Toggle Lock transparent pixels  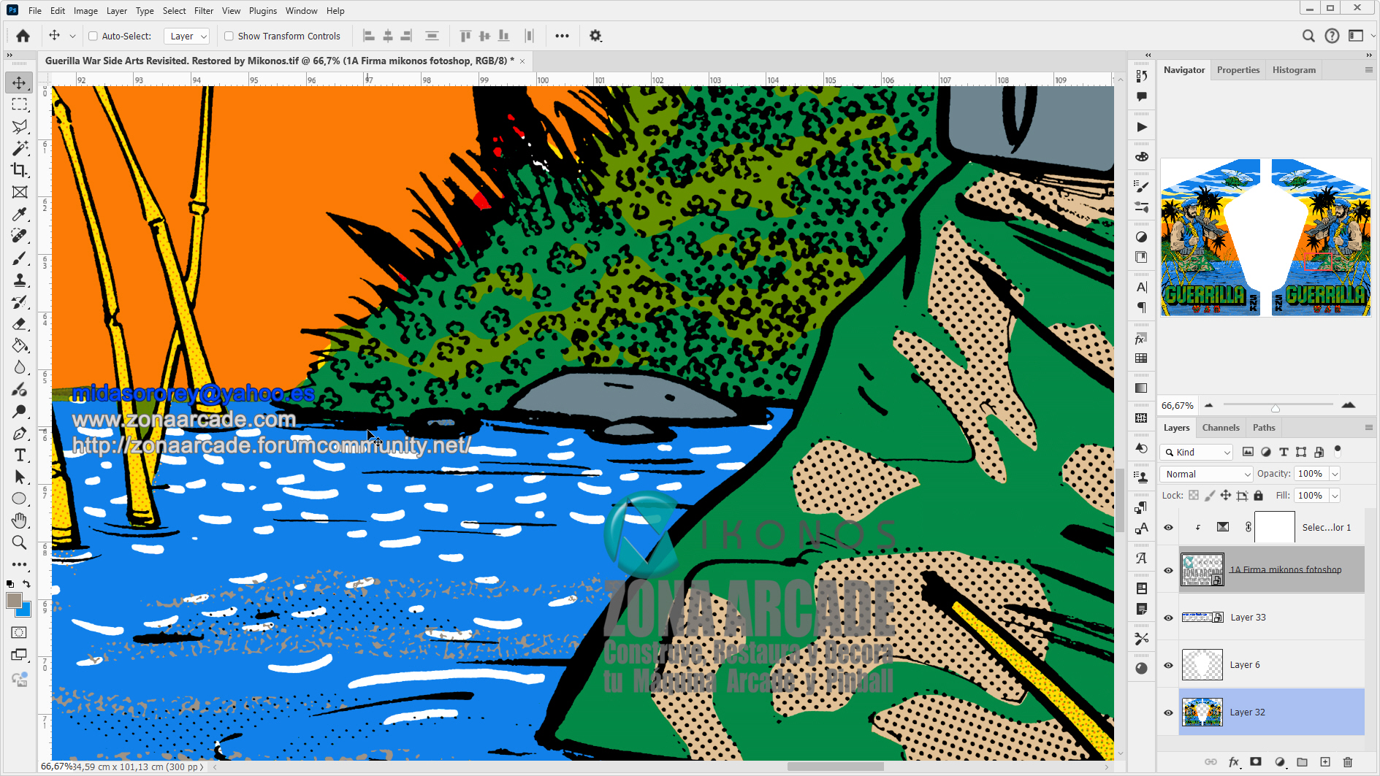[1194, 496]
